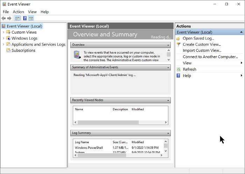Expand the Windows Logs tree node
This screenshot has height=174, width=245.
[3, 38]
